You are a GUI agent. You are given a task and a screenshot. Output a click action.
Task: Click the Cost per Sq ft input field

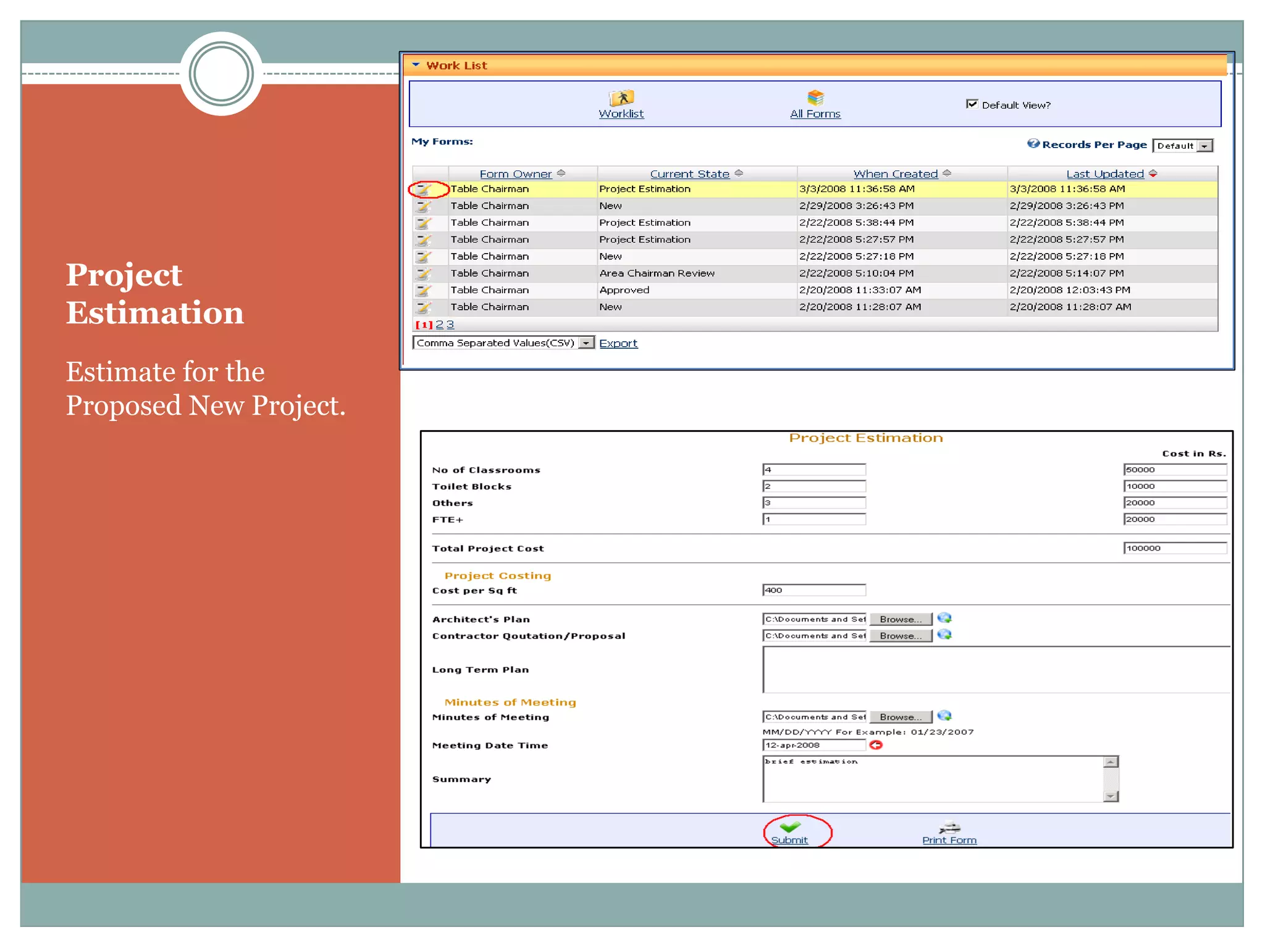(813, 590)
